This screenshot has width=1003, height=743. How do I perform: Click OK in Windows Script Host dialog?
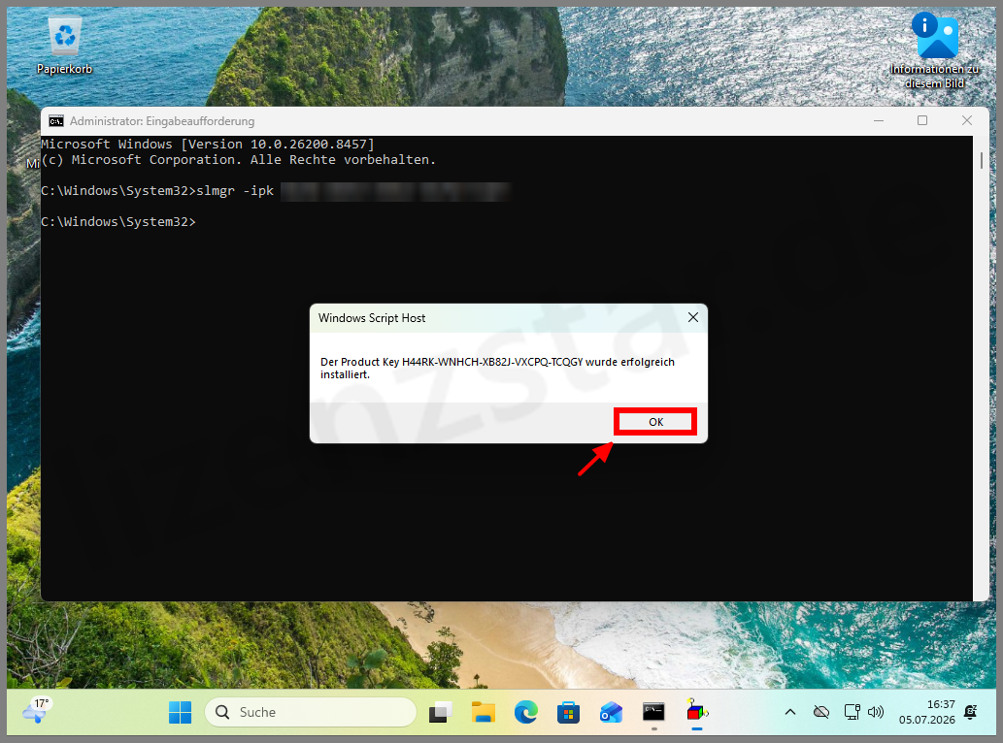pyautogui.click(x=655, y=422)
